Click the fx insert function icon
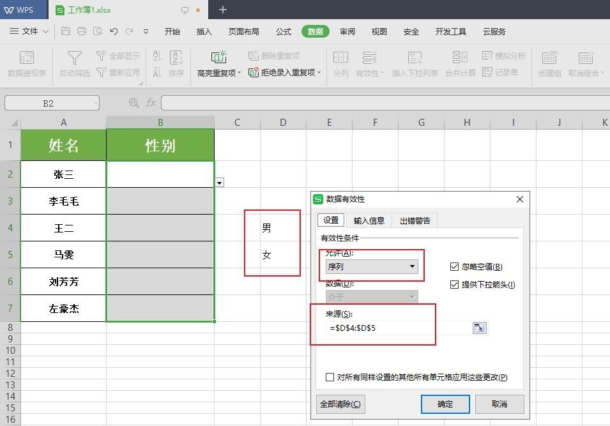 [151, 103]
